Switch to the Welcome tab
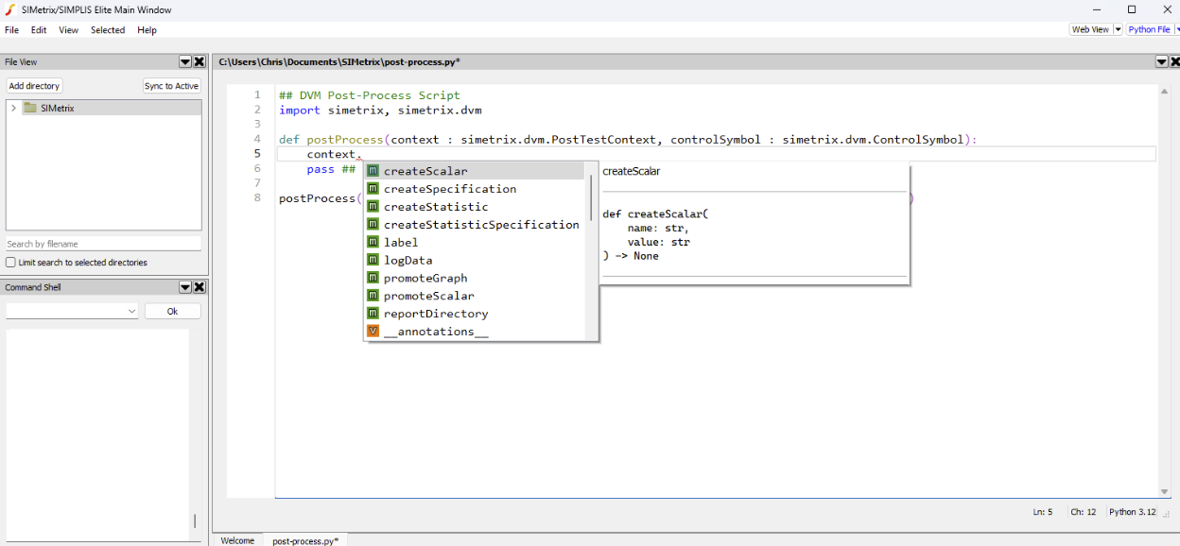Image resolution: width=1180 pixels, height=546 pixels. point(236,540)
